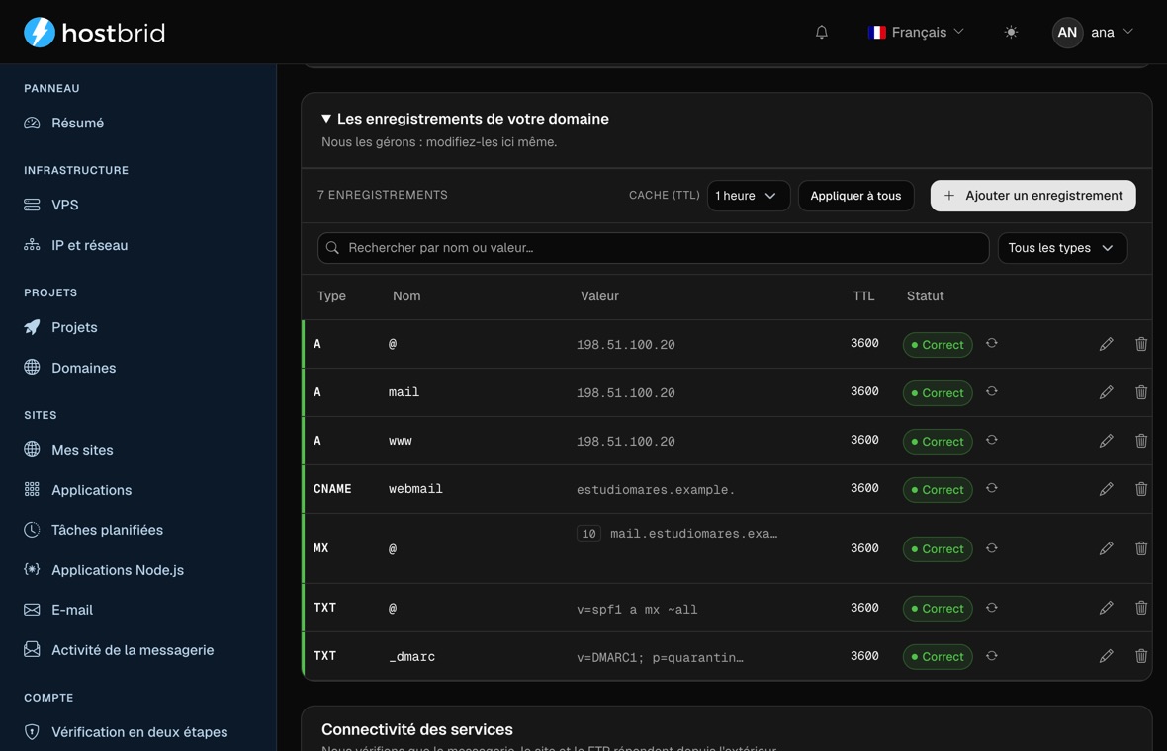Open the Français language dropdown

(916, 32)
